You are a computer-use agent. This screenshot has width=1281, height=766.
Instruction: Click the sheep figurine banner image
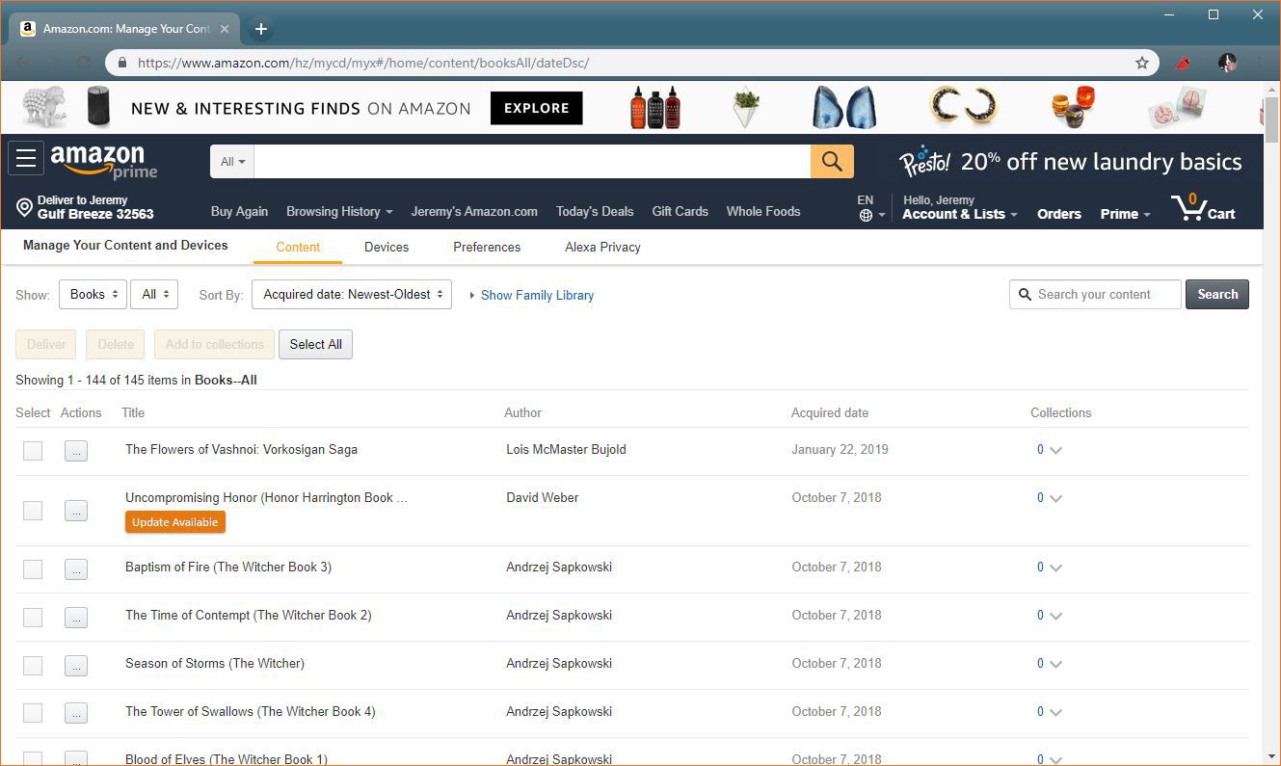[x=43, y=106]
